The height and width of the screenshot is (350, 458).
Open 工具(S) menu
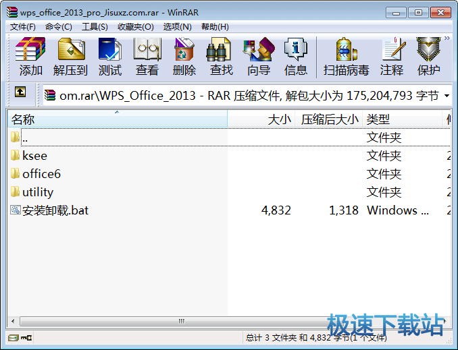click(x=95, y=27)
